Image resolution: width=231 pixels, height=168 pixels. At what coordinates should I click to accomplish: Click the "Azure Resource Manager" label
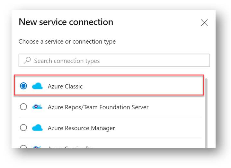(x=81, y=128)
